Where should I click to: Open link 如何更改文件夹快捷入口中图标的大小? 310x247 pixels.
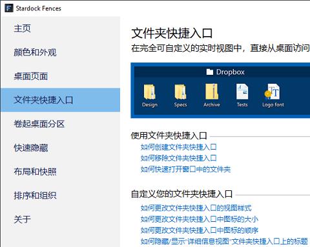coord(200,219)
